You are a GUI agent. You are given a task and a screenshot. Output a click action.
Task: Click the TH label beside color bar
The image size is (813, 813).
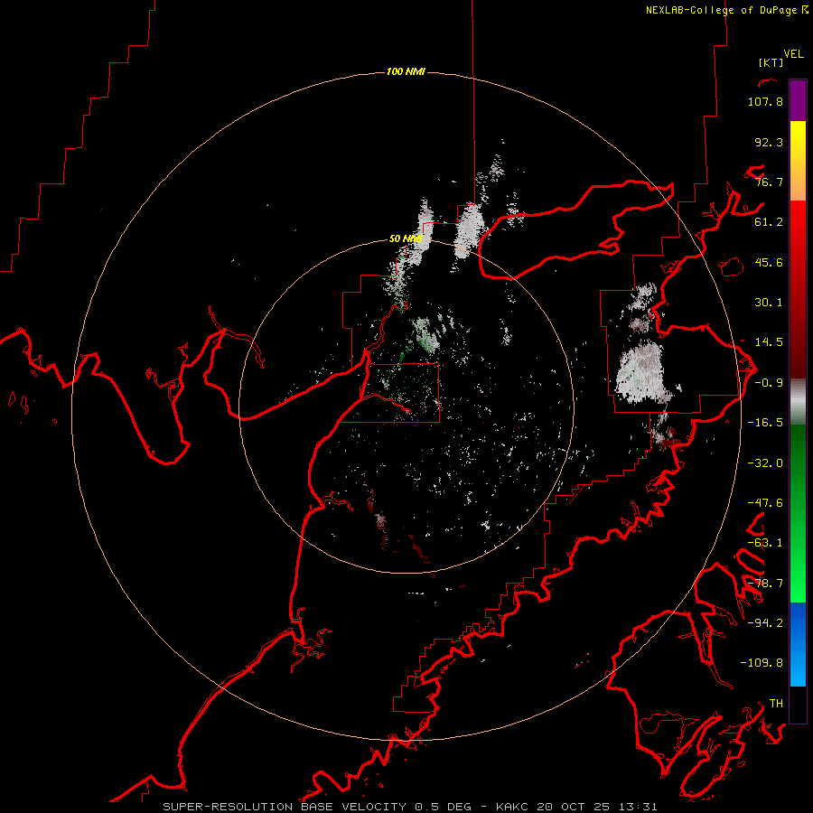(x=776, y=704)
